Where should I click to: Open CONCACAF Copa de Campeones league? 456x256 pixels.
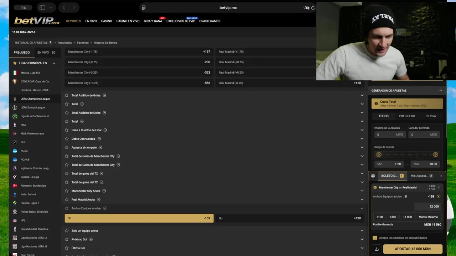(x=35, y=81)
